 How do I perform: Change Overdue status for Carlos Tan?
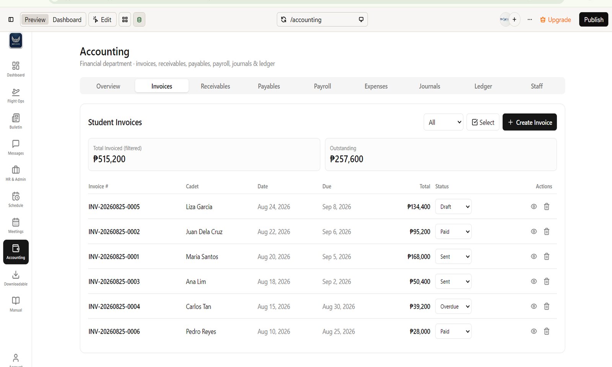tap(453, 306)
